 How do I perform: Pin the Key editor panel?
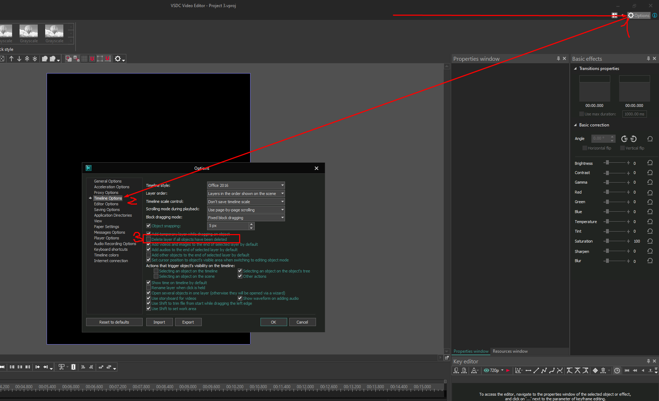648,361
